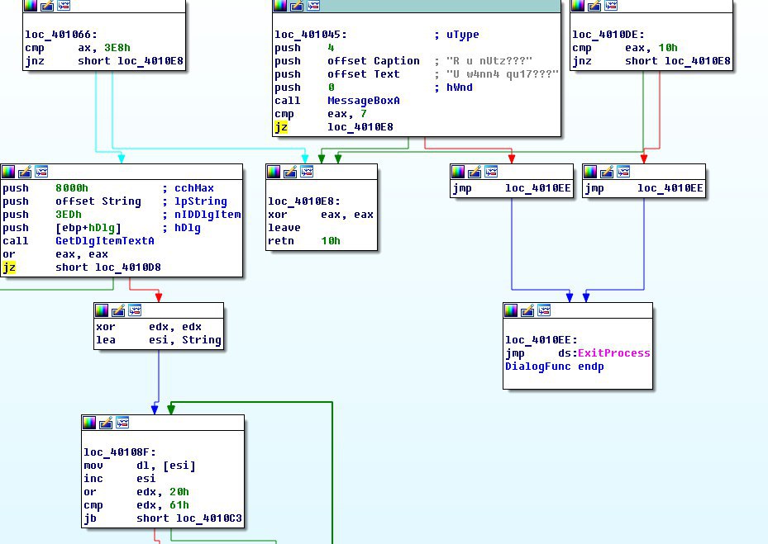Click pencil edit icon on xor edx, edx block

click(x=118, y=310)
